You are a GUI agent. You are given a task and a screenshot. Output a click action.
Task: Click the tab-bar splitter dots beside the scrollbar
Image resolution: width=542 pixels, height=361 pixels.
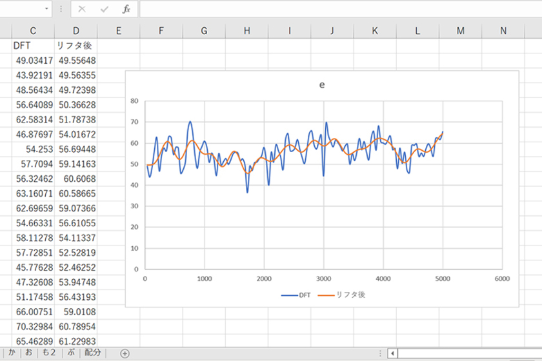coord(380,353)
